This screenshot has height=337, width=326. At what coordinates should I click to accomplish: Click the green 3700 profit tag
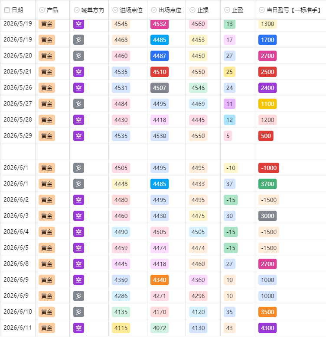pos(267,184)
